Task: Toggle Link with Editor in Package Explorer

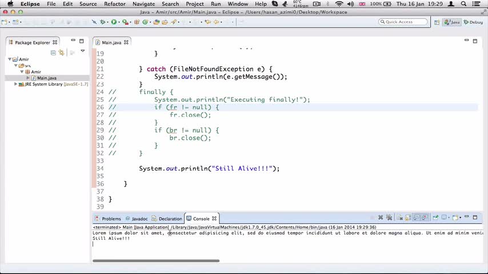Action: [x=62, y=53]
